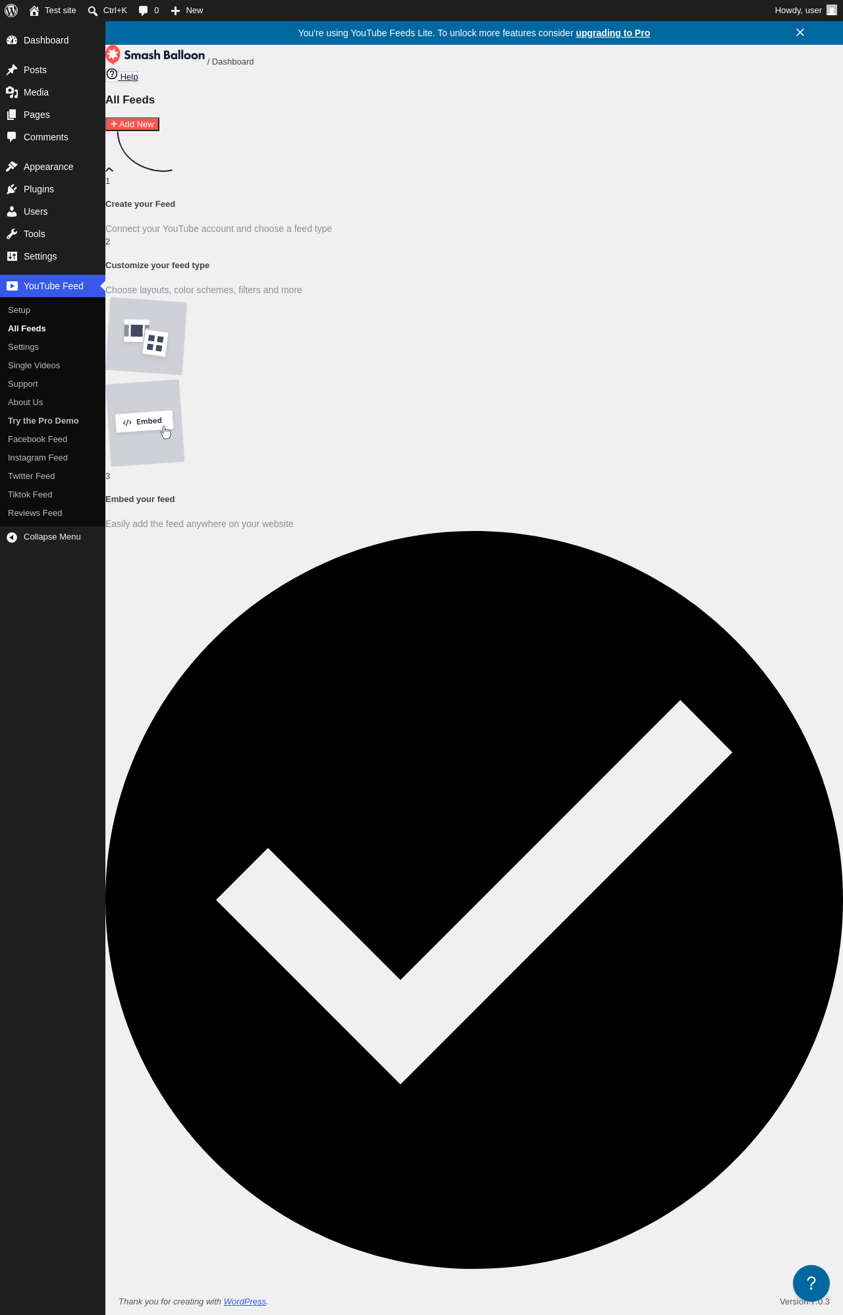Click the Dashboard gauge icon
This screenshot has height=1315, width=843.
point(12,40)
